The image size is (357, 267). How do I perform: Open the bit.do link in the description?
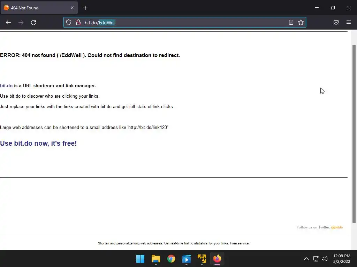click(6, 86)
